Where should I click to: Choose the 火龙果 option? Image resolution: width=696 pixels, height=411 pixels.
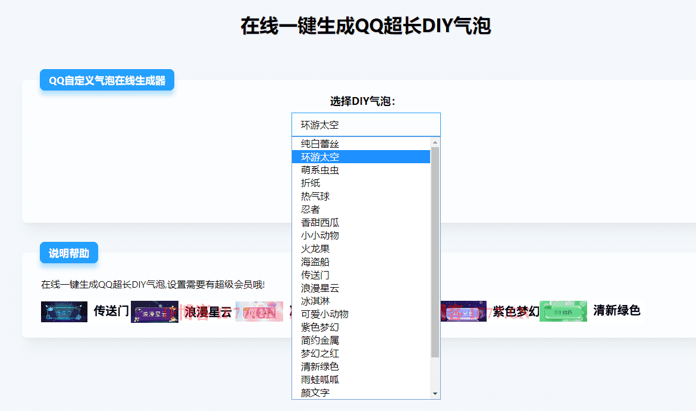(361, 248)
